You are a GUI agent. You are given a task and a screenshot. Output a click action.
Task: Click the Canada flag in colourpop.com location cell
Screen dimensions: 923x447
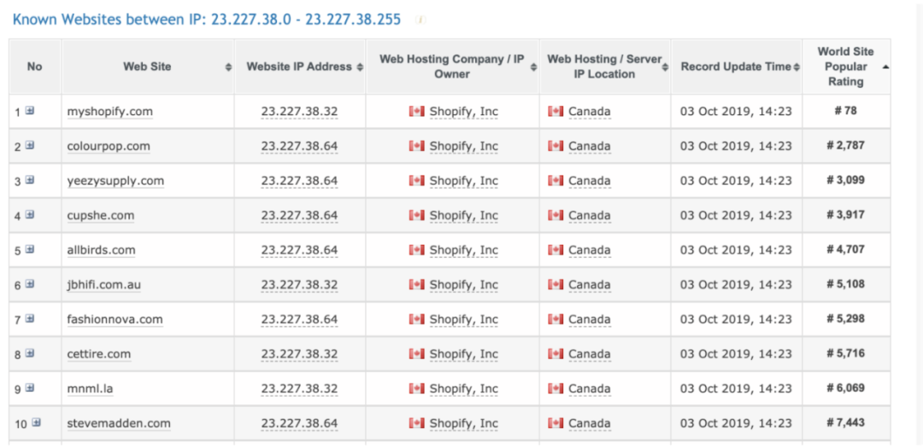coord(556,146)
